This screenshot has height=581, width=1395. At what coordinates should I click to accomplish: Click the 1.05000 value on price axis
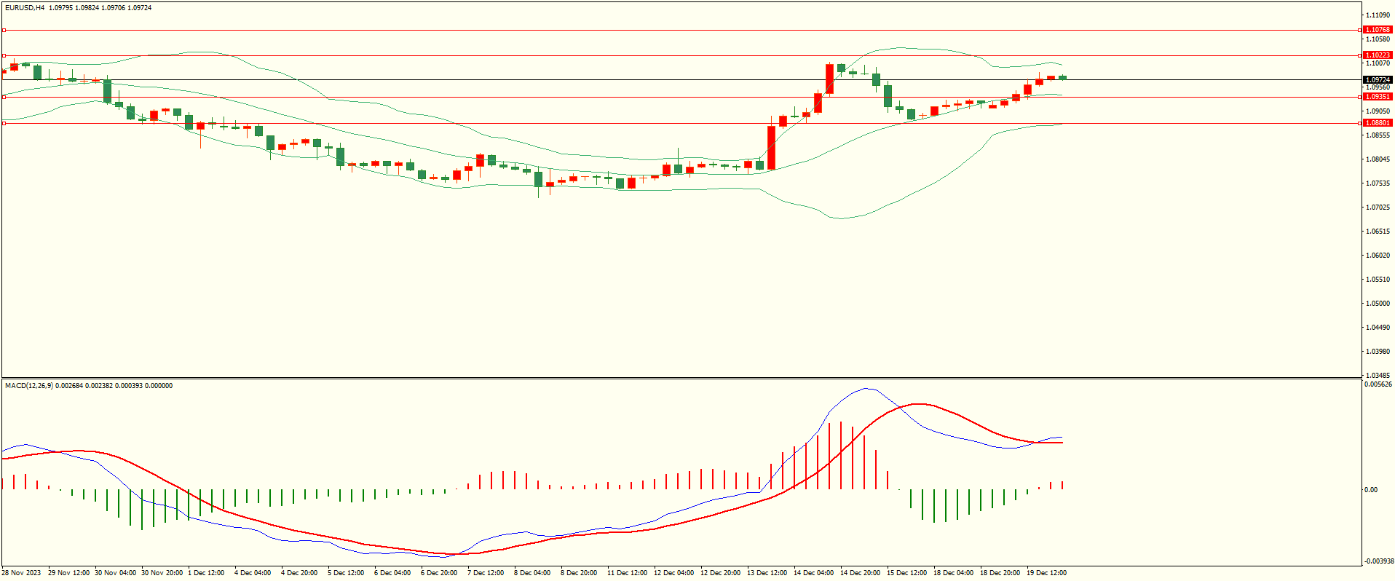(x=1377, y=304)
